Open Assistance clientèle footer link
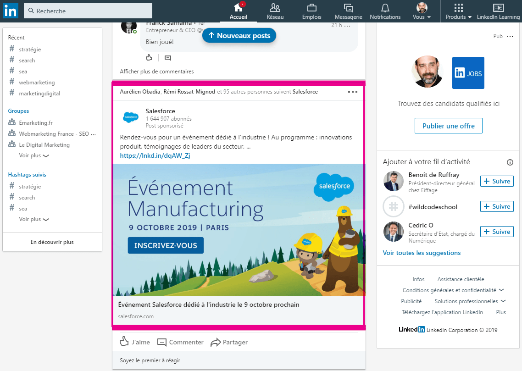The image size is (522, 371). click(x=461, y=279)
